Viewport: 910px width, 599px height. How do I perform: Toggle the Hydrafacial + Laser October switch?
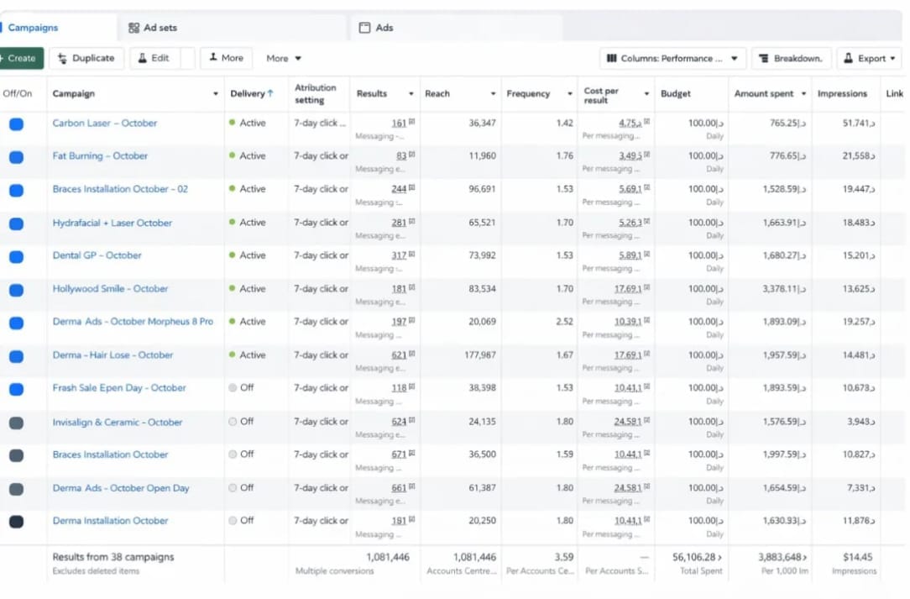click(16, 223)
